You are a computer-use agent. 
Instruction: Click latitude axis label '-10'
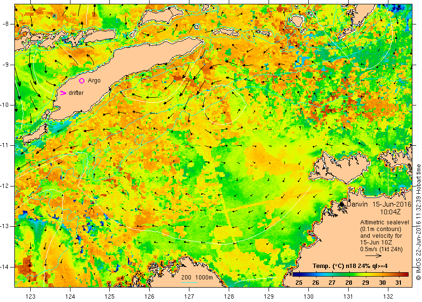(x=5, y=105)
